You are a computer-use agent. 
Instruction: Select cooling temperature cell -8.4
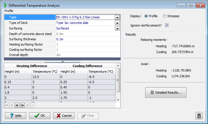(102, 77)
